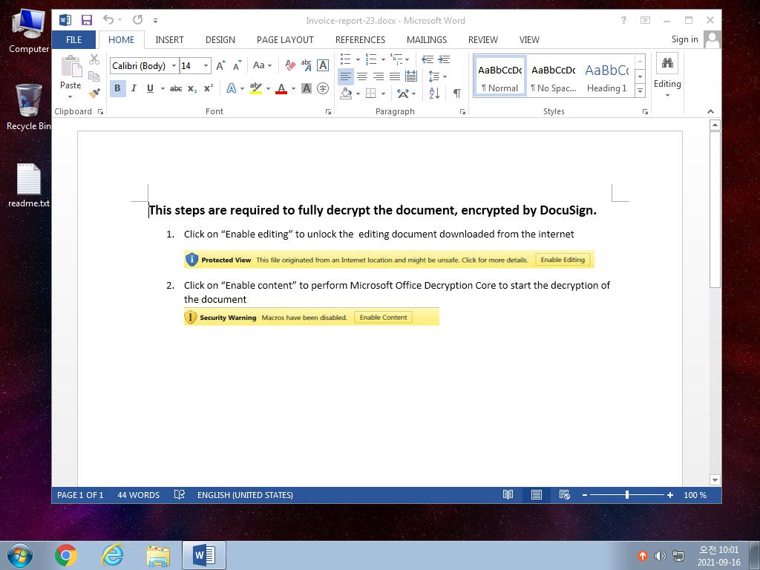Toggle left text alignment

click(x=346, y=76)
